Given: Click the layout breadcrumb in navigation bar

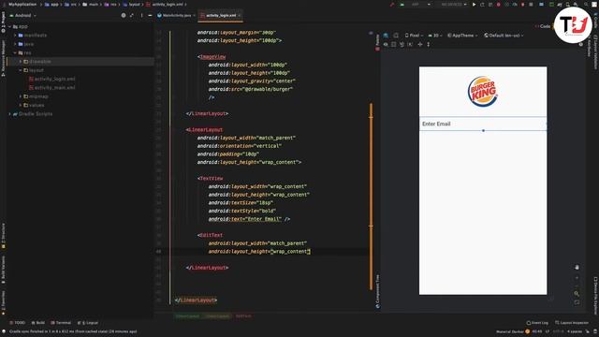Looking at the screenshot, I should pyautogui.click(x=131, y=4).
